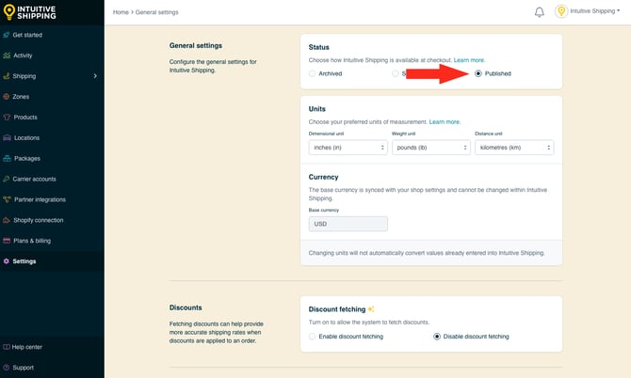This screenshot has height=378, width=631.
Task: Open Carrier accounts page
Action: coord(34,179)
